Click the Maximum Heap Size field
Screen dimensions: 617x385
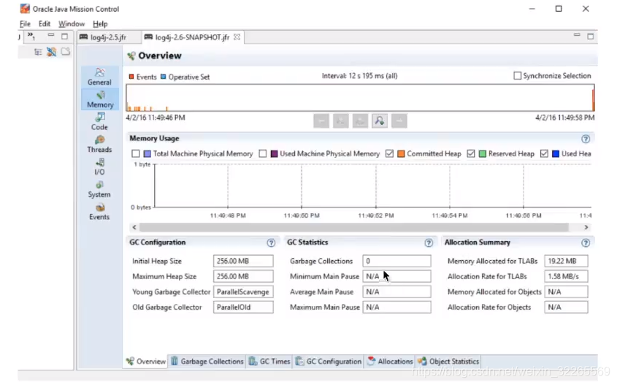tap(243, 276)
